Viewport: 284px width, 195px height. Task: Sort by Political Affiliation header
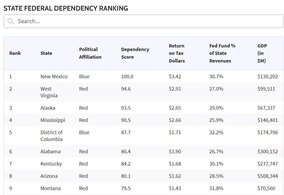pyautogui.click(x=90, y=53)
